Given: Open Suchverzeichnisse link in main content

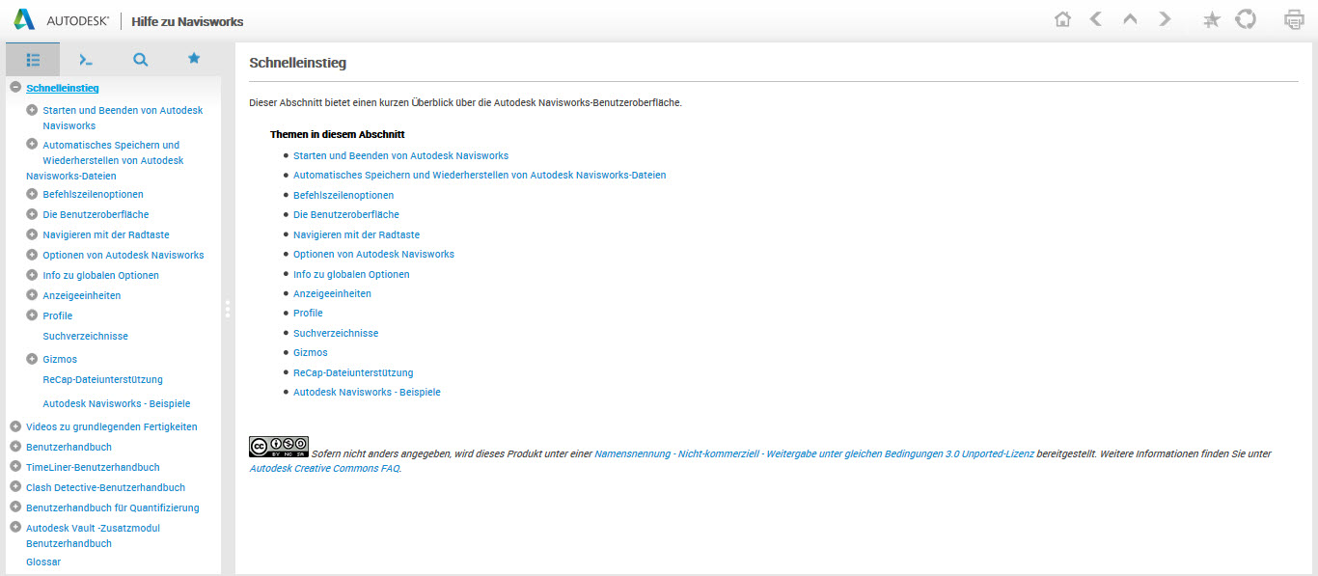Looking at the screenshot, I should [336, 333].
